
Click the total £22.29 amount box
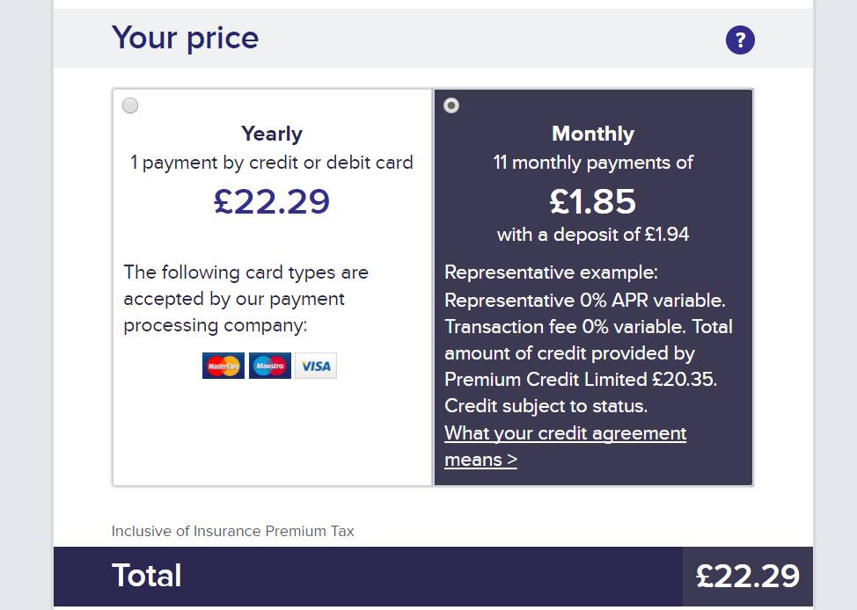[748, 577]
